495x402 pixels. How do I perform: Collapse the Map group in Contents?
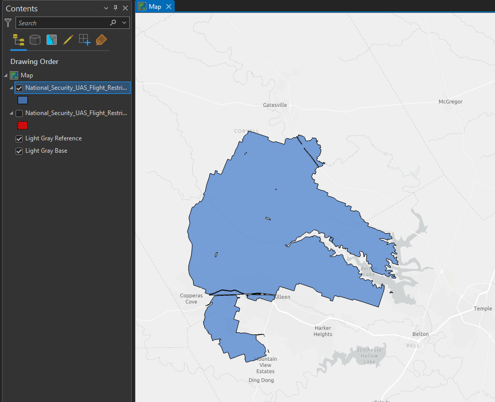click(5, 75)
